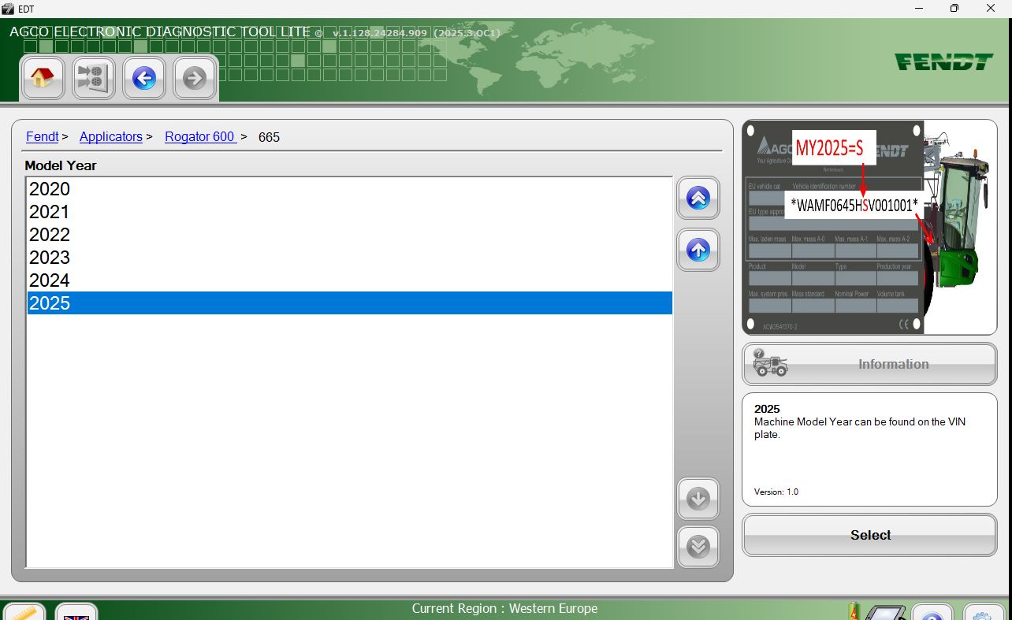
Task: Change language via UK flag icon
Action: pos(76,612)
